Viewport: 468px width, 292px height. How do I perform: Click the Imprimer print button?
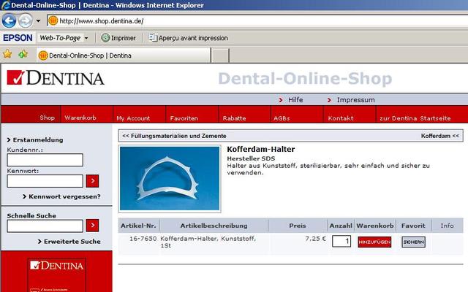coord(118,38)
